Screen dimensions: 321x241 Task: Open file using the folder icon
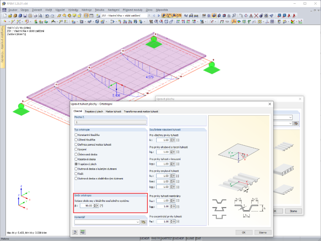[x=10, y=16]
